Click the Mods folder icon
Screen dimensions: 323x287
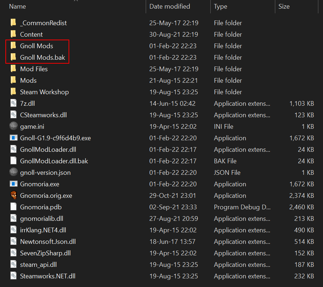tap(13, 80)
